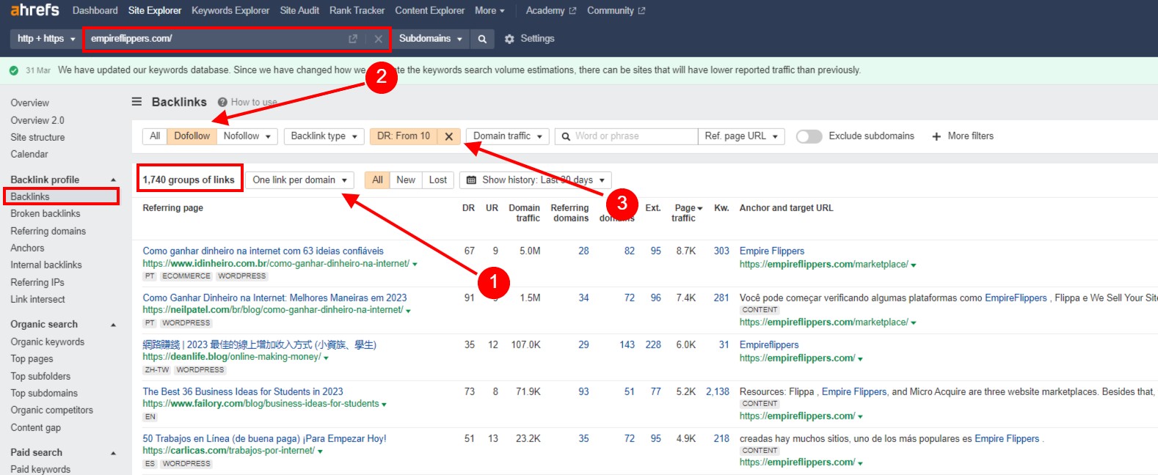Expand the idinheiro.com.br URL dropdown arrow
Image resolution: width=1158 pixels, height=475 pixels.
click(x=415, y=265)
